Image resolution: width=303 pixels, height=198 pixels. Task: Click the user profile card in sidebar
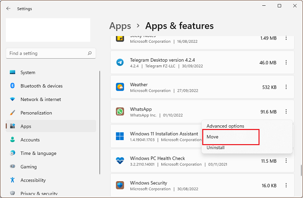(48, 30)
